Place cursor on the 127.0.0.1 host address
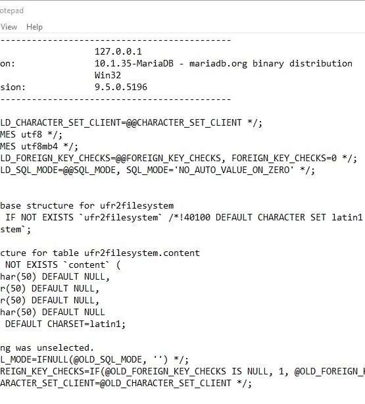The width and height of the screenshot is (365, 404). 118,51
